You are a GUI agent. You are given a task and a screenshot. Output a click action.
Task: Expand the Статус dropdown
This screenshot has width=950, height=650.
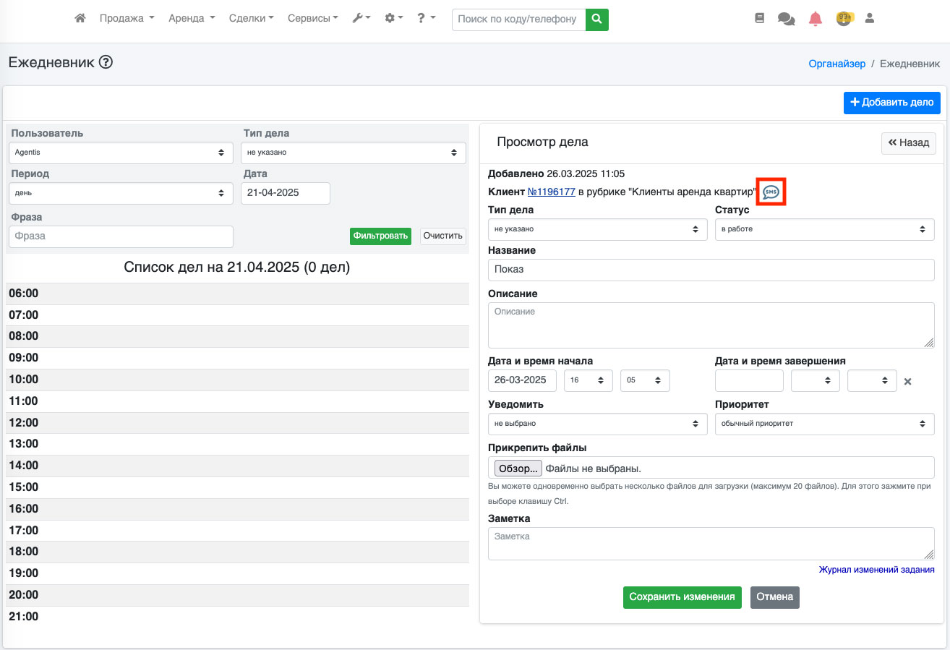pos(824,229)
